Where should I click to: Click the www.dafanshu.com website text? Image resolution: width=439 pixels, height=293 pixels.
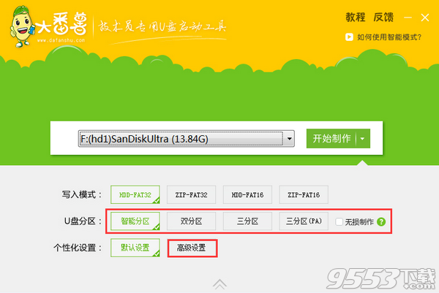[61, 40]
